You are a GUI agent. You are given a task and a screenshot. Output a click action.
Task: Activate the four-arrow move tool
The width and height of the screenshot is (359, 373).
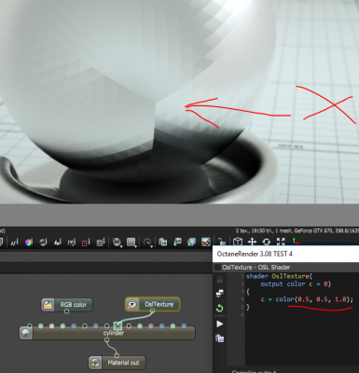point(252,242)
